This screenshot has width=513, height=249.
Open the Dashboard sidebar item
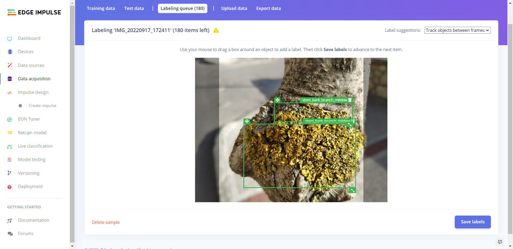point(29,38)
